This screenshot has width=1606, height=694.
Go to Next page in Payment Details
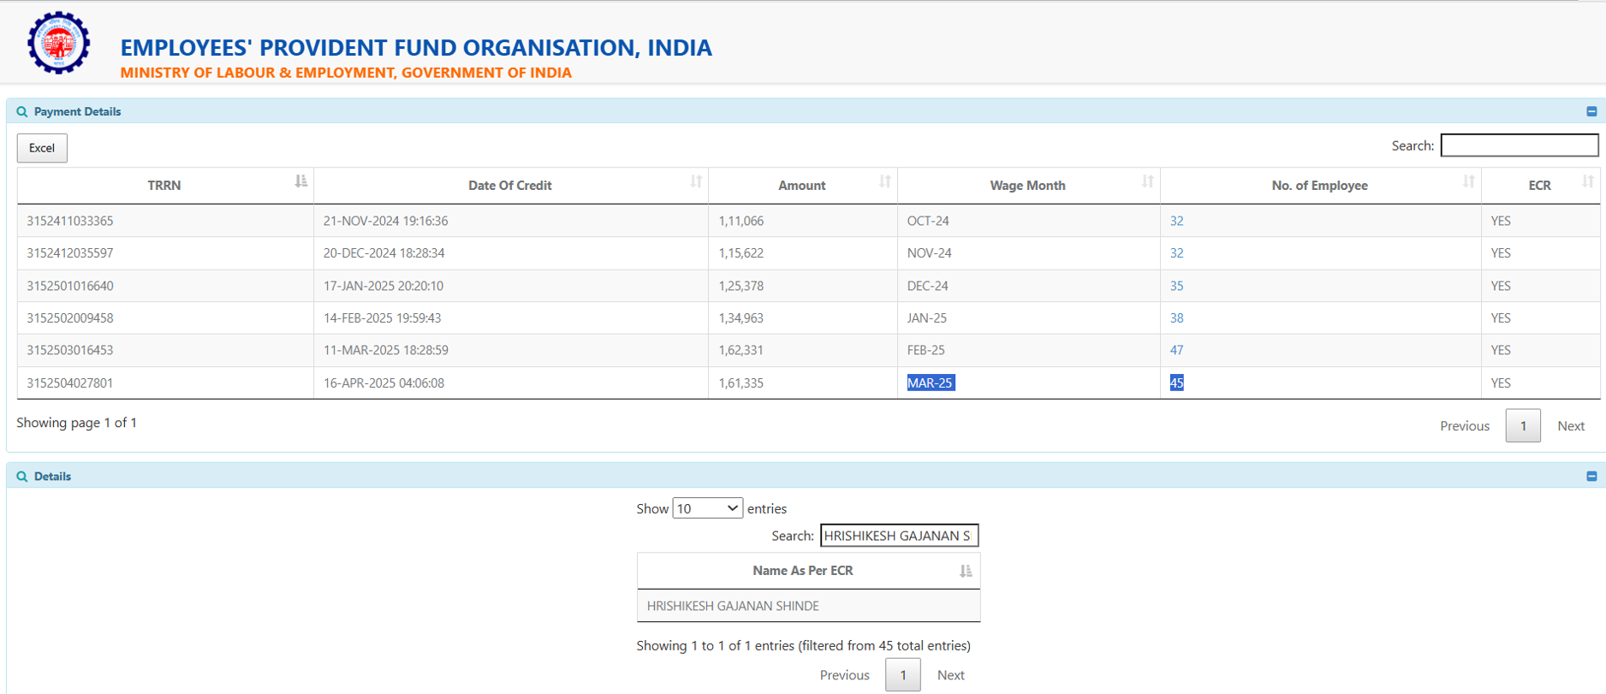pos(1570,426)
